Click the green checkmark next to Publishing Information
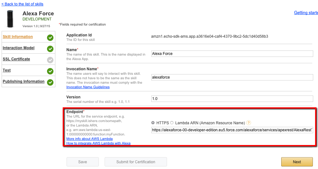Screen dimensions: 318x169 50,82
